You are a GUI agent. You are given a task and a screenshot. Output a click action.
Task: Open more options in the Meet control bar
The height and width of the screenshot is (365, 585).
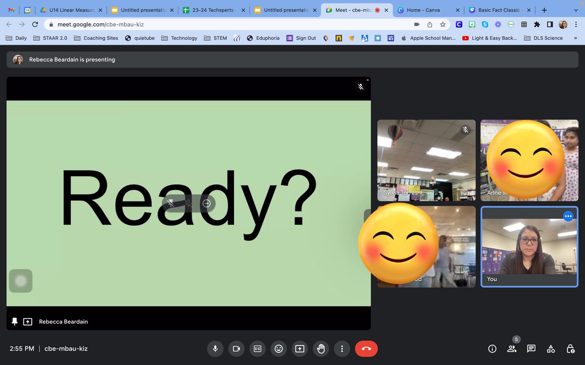(342, 348)
